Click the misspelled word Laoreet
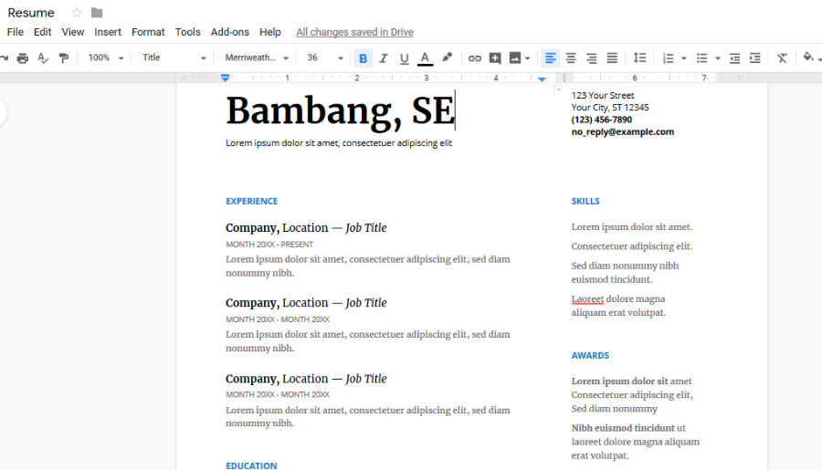This screenshot has width=822, height=470. (587, 298)
